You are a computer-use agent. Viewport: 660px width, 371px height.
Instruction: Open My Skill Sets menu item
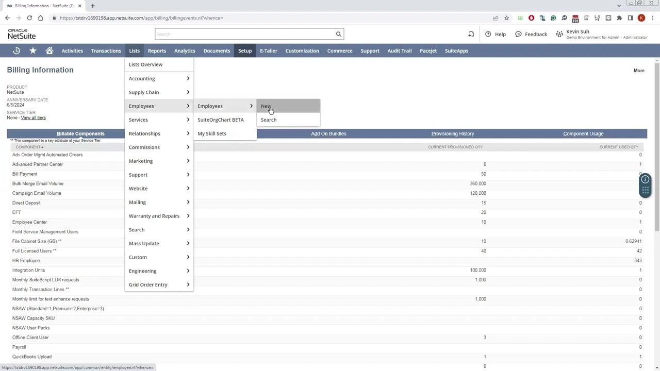[225, 133]
